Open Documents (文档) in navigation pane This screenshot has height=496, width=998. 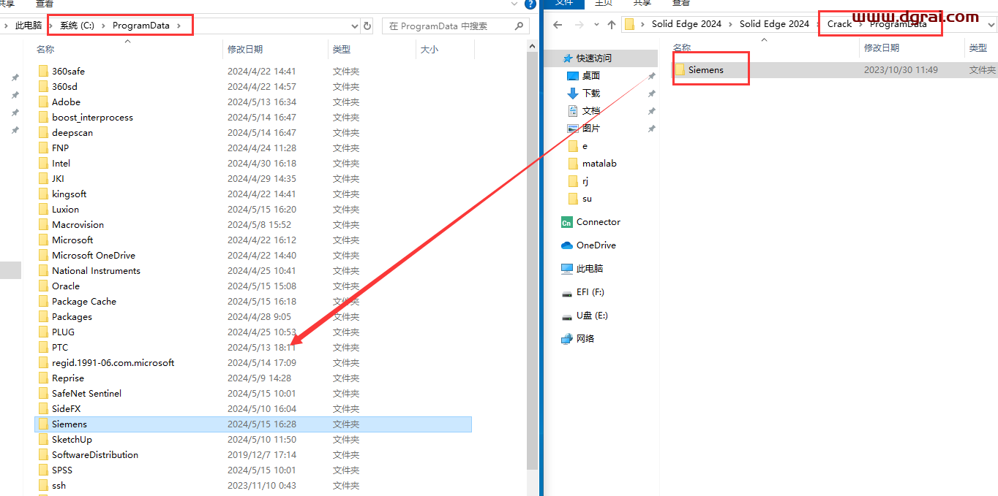[591, 110]
